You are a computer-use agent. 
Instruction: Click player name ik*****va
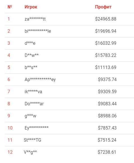click(33, 91)
